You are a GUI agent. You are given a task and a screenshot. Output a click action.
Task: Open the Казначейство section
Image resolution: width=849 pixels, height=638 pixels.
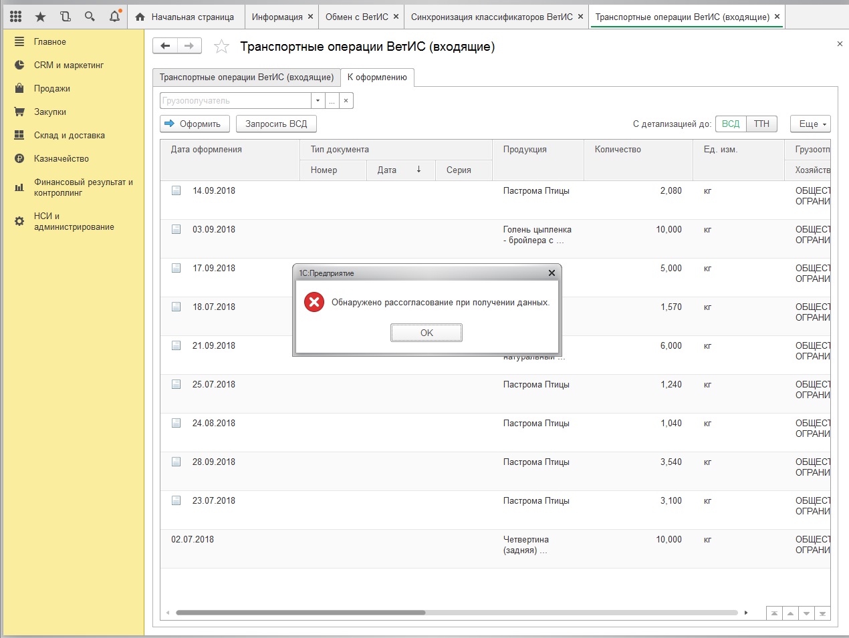pyautogui.click(x=62, y=158)
